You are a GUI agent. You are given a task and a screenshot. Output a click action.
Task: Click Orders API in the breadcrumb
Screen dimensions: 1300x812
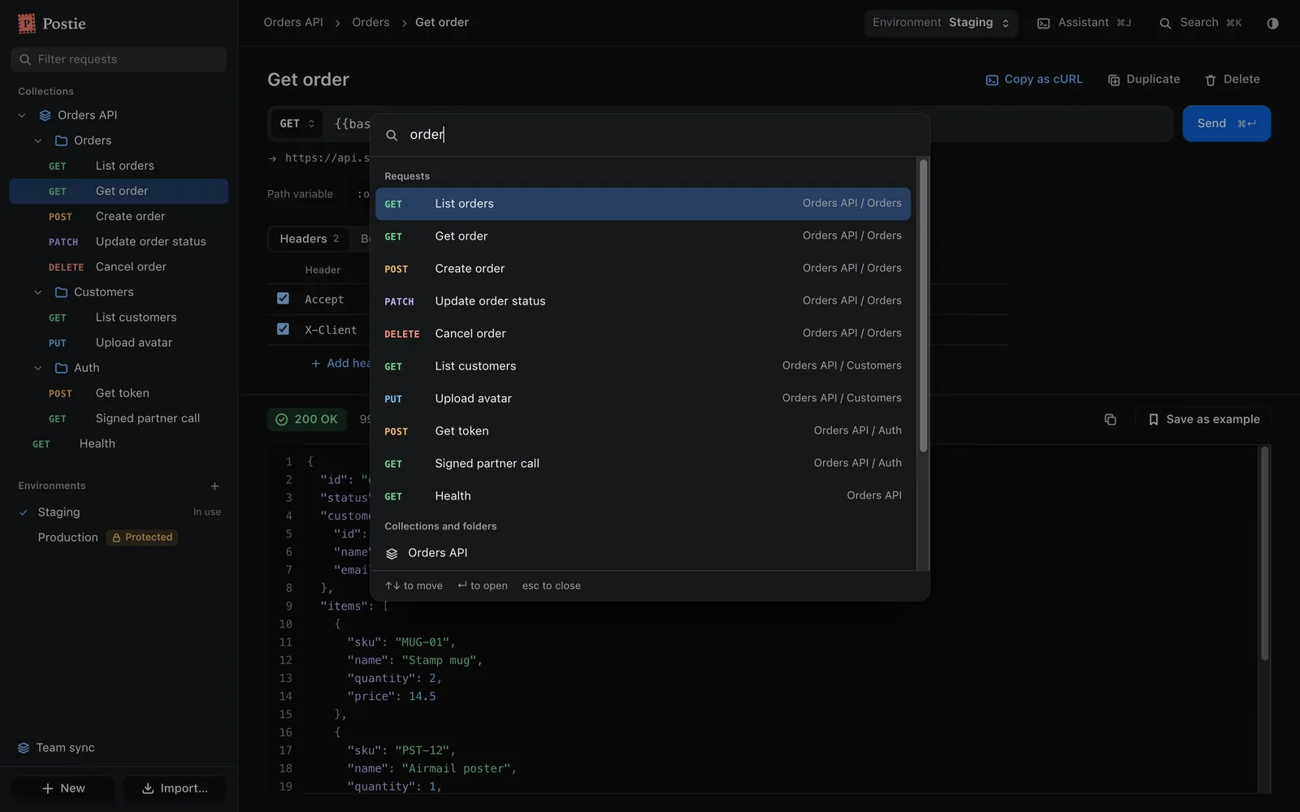coord(293,23)
